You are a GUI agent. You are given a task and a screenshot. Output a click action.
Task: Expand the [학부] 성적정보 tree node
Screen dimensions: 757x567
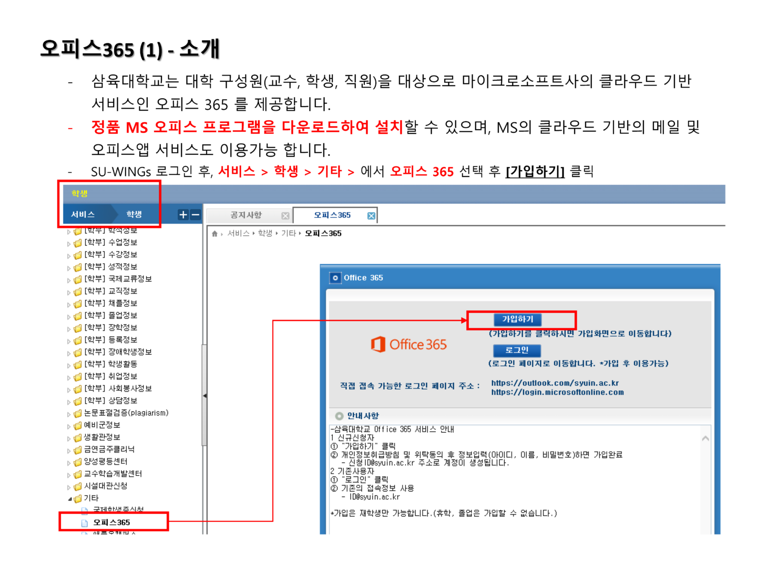(x=69, y=267)
